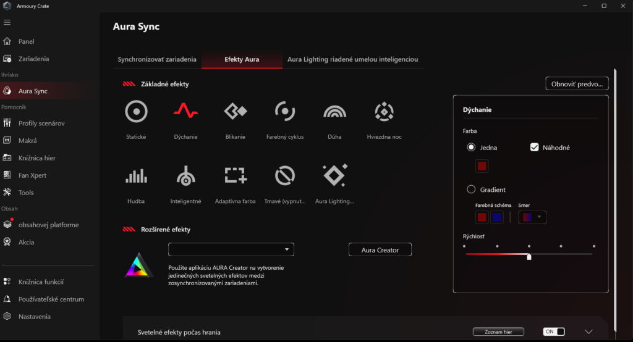Open the Smer direction dropdown
The image size is (633, 342).
(532, 217)
